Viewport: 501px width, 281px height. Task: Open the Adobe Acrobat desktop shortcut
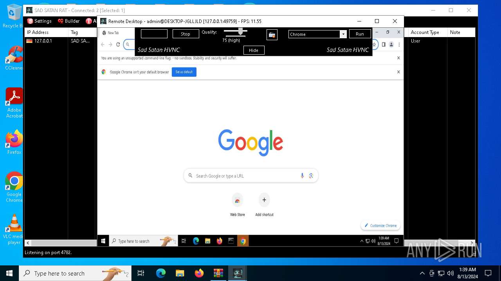[x=14, y=103]
